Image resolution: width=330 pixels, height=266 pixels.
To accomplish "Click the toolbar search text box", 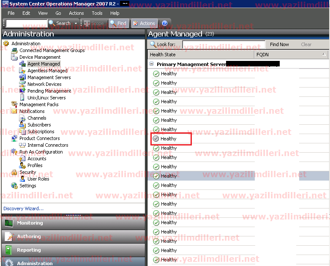I will pos(27,23).
